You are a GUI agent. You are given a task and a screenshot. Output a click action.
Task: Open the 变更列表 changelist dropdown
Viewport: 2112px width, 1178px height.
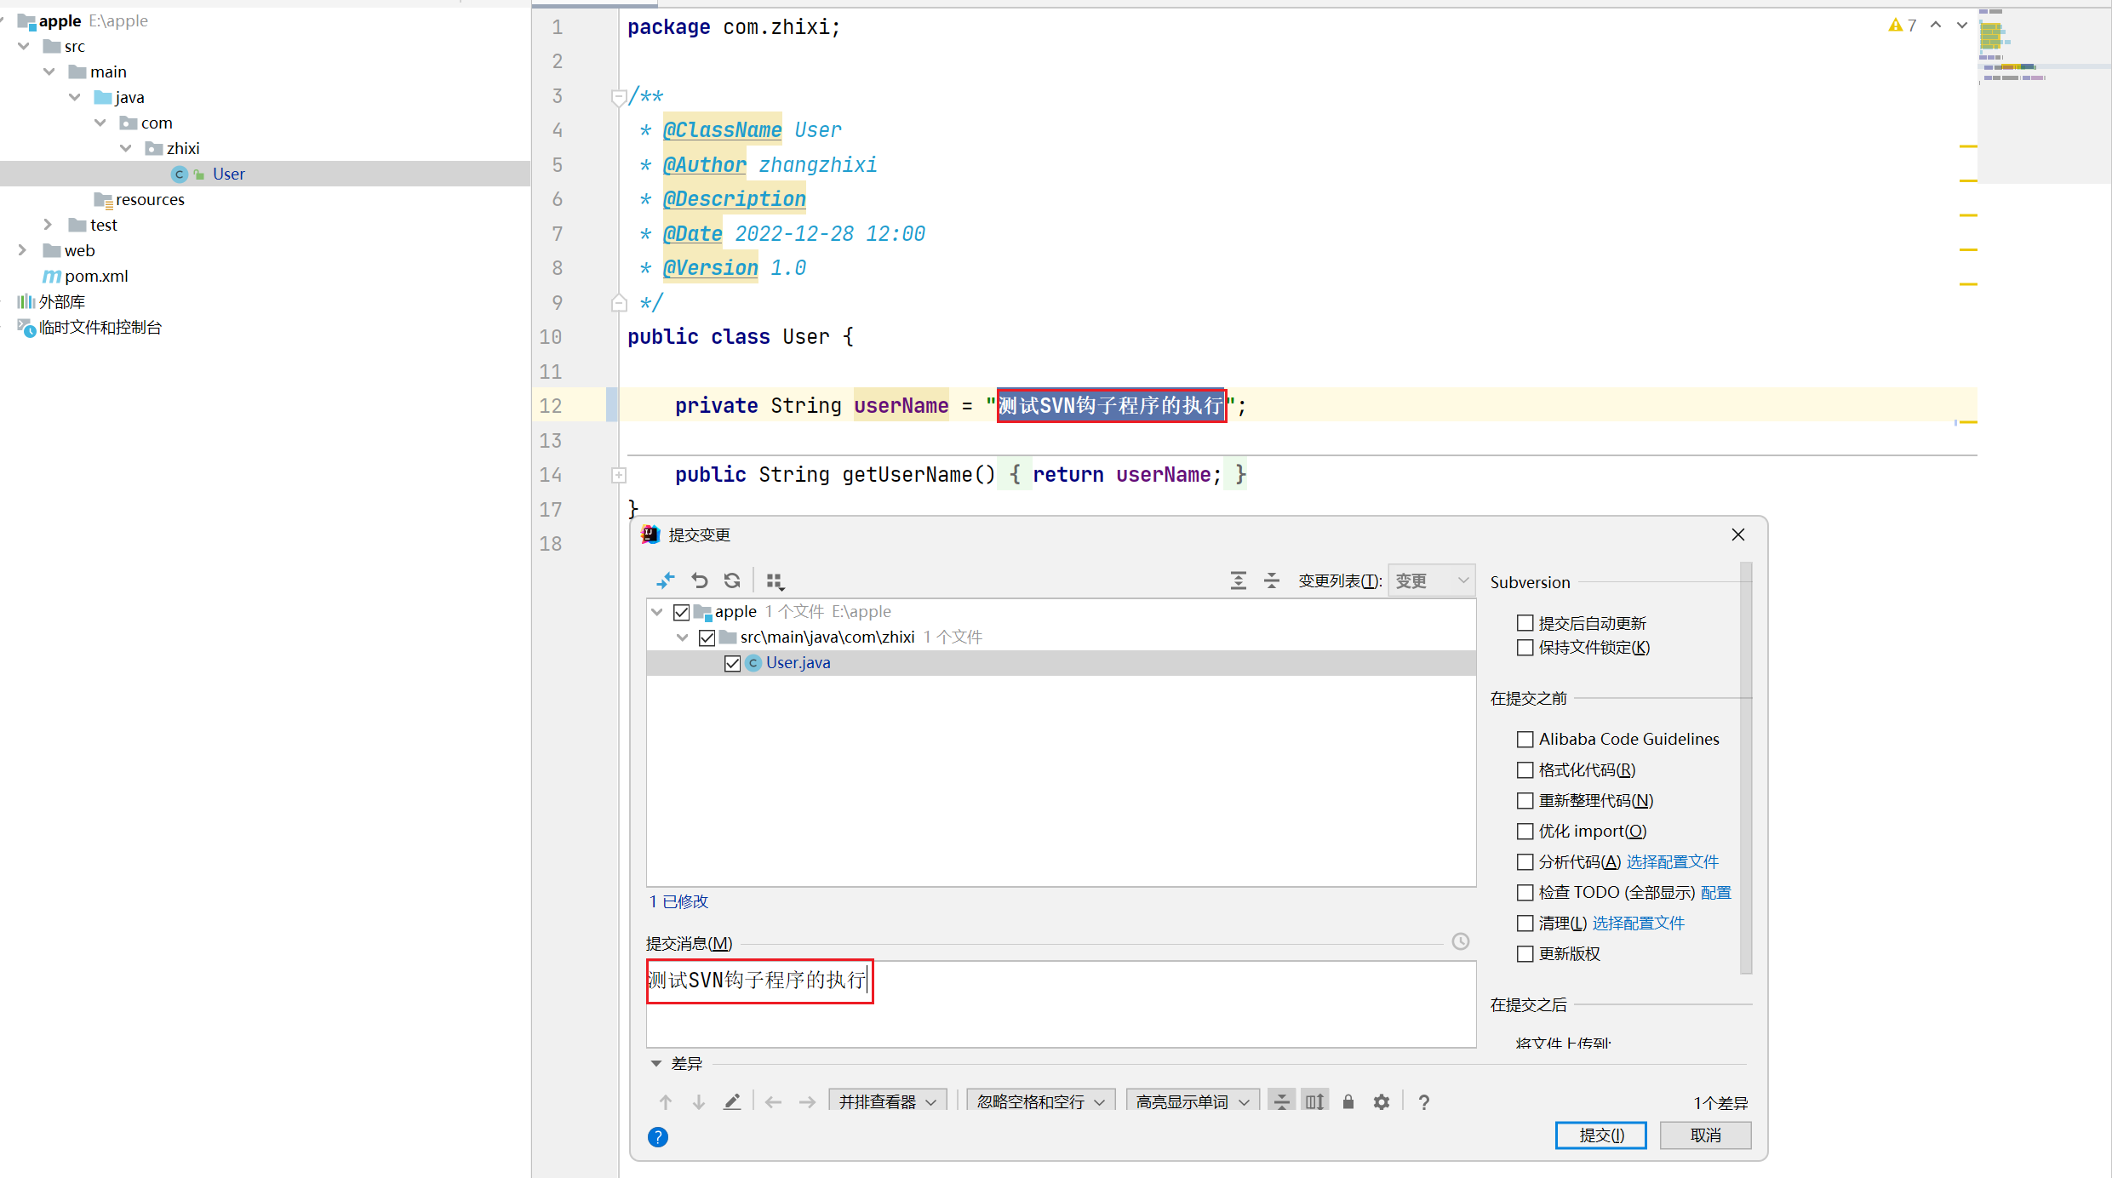[x=1430, y=580]
